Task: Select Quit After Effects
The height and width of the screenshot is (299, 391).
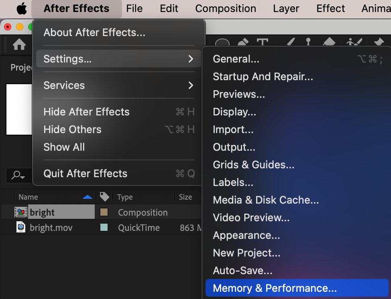Action: click(86, 174)
